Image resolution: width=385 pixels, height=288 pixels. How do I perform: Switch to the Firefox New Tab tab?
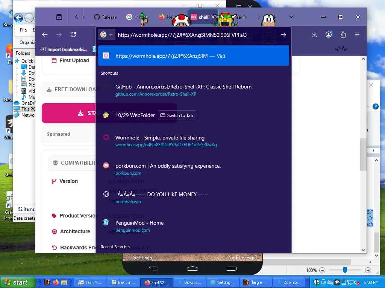(170, 17)
